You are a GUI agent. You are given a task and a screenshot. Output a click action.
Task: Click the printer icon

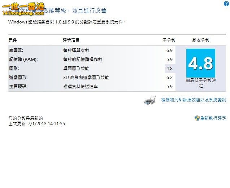point(150,100)
